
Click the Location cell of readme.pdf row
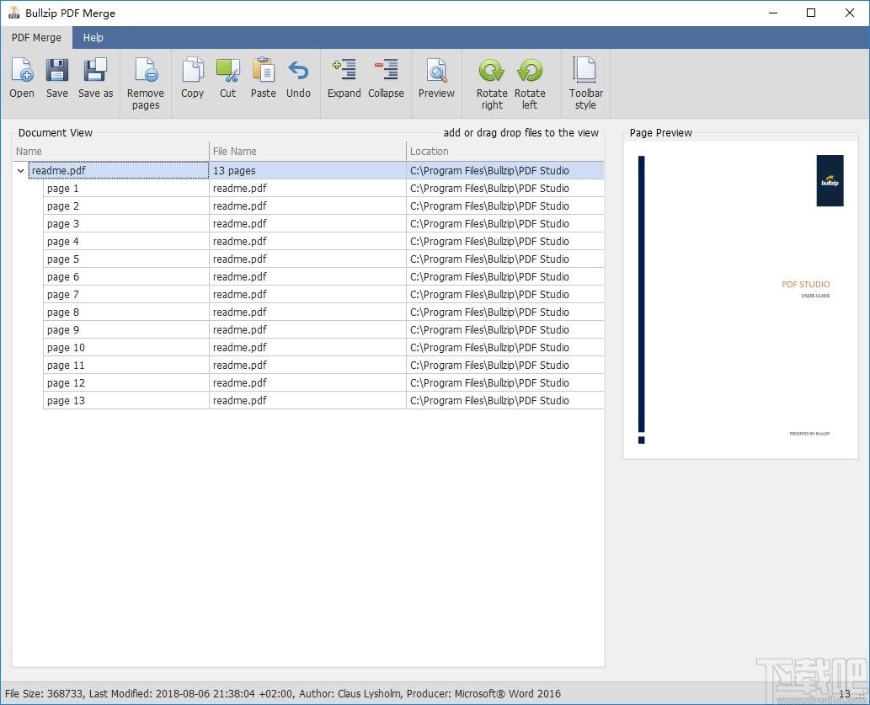point(505,170)
